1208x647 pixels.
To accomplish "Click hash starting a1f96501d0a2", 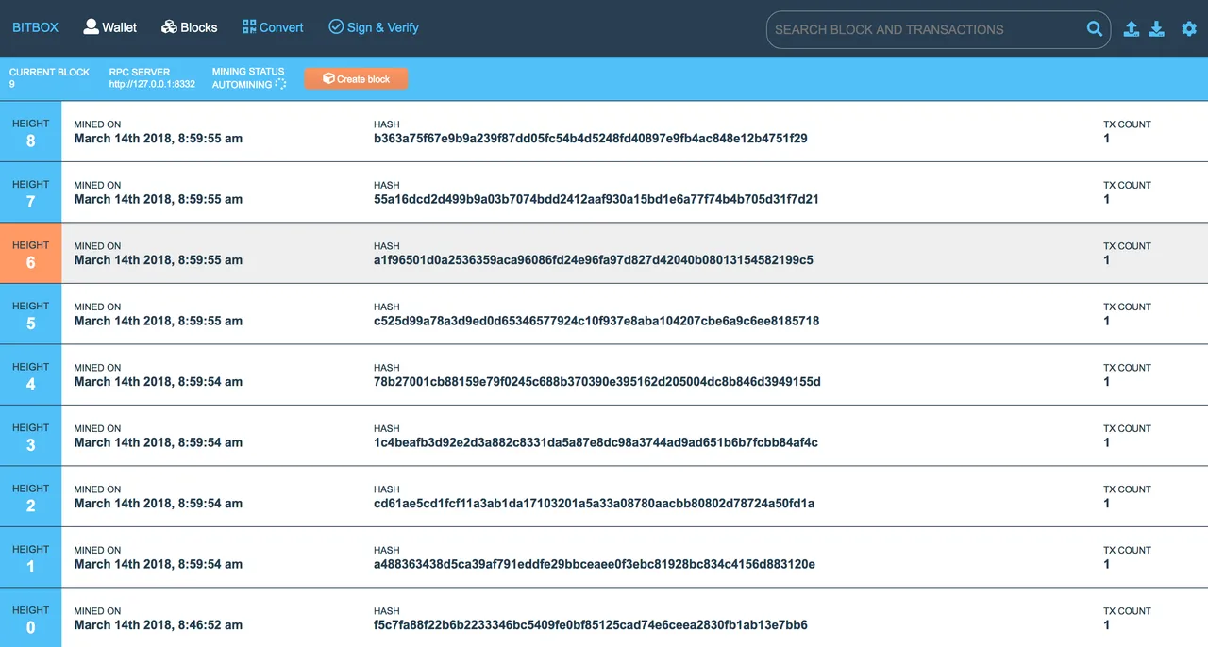I will point(594,260).
